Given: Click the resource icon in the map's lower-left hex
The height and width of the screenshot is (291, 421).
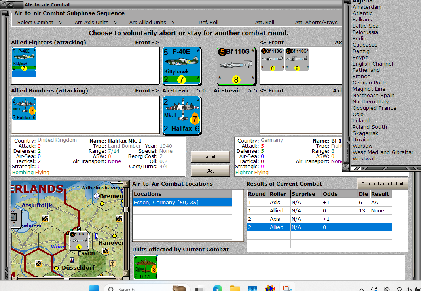Looking at the screenshot, I should 39,263.
